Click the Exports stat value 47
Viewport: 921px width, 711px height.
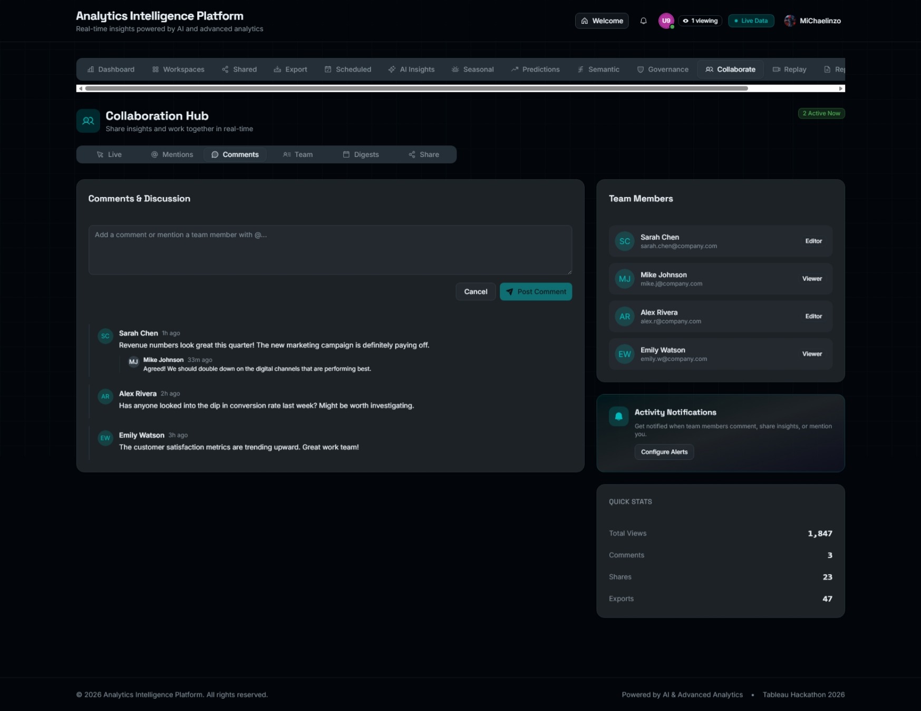pyautogui.click(x=827, y=599)
